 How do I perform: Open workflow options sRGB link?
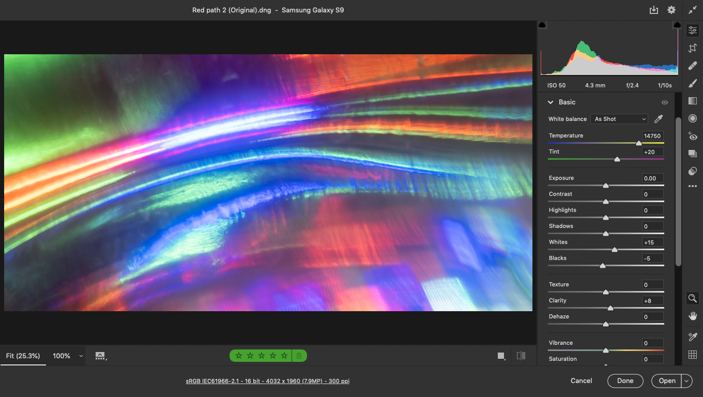267,381
